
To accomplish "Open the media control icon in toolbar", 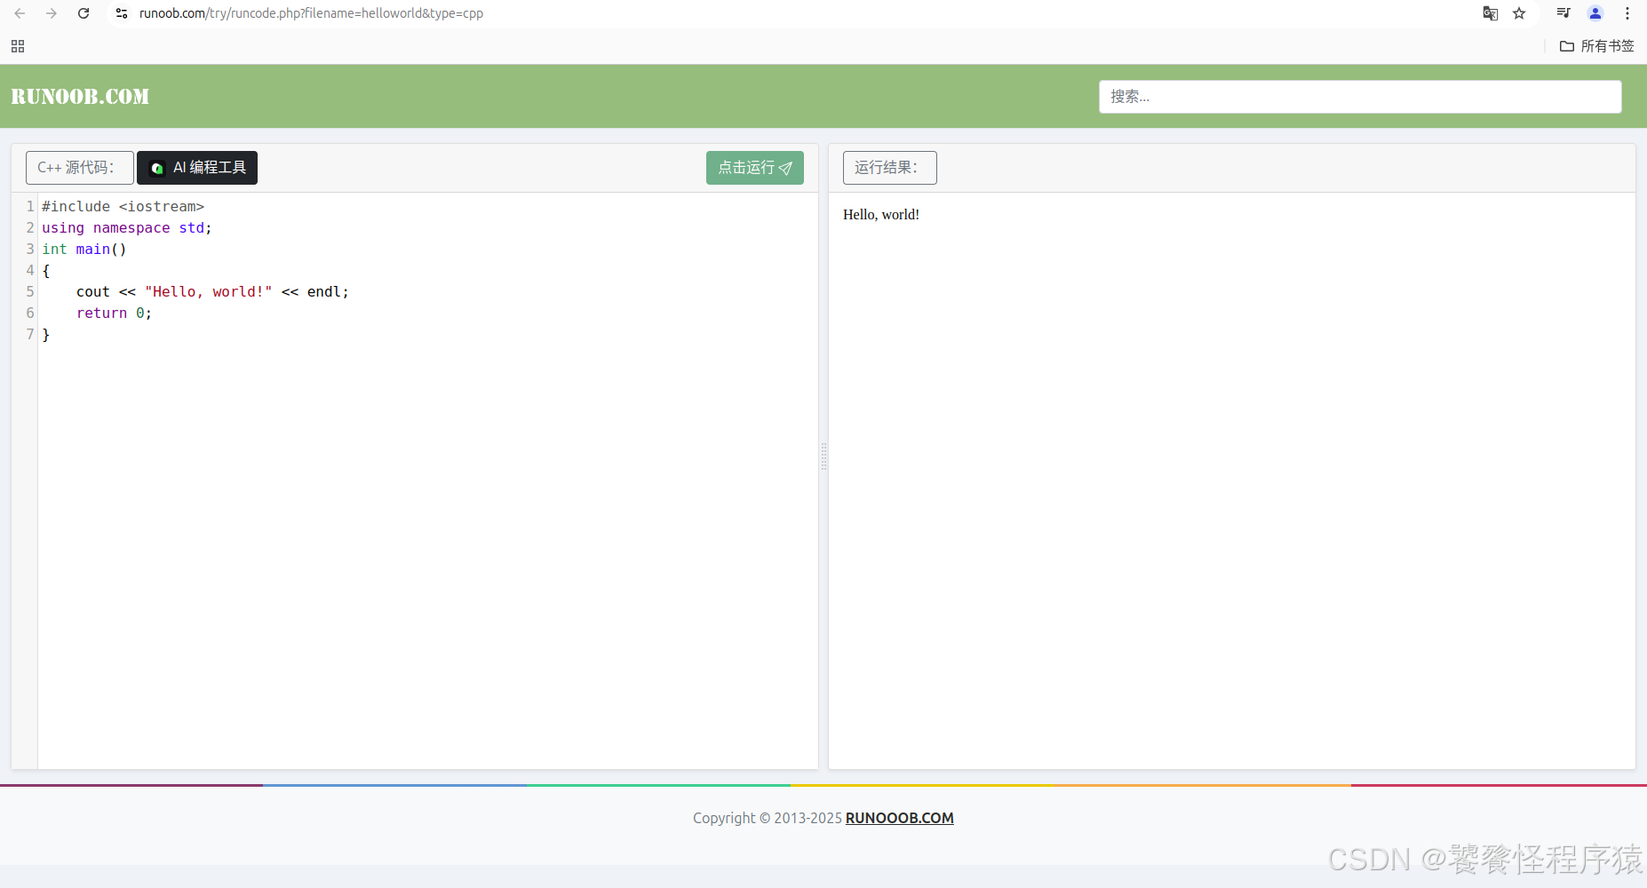I will (1563, 13).
